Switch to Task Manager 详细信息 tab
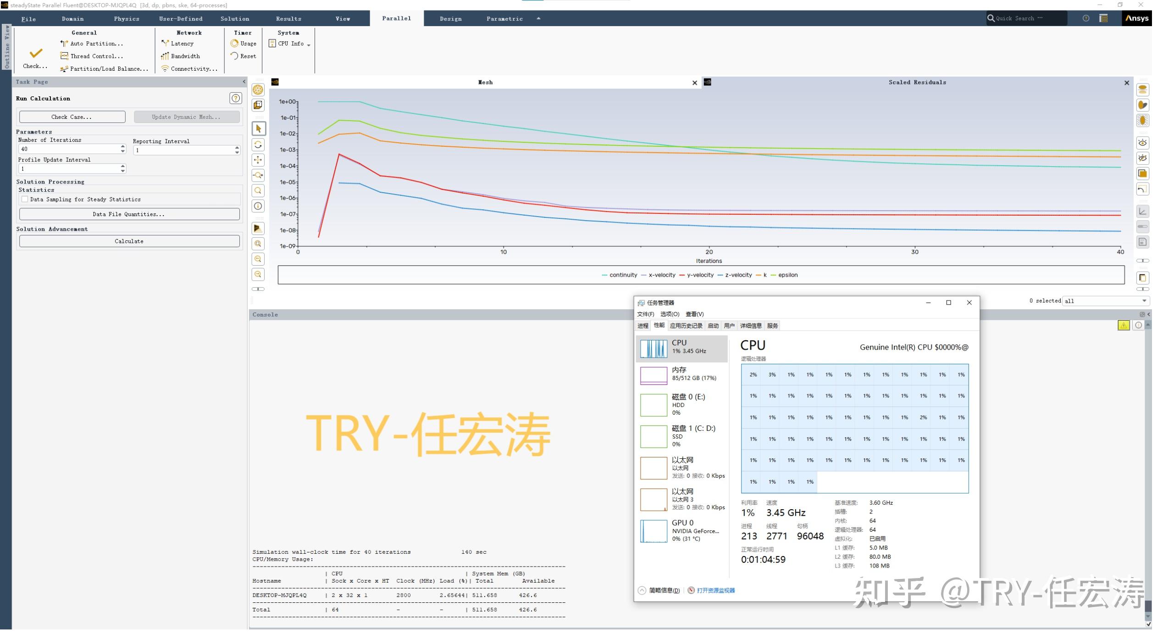1174x640 pixels. pyautogui.click(x=750, y=326)
